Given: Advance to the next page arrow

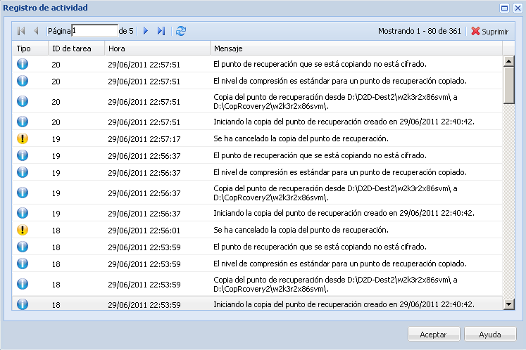Looking at the screenshot, I should click(x=146, y=31).
